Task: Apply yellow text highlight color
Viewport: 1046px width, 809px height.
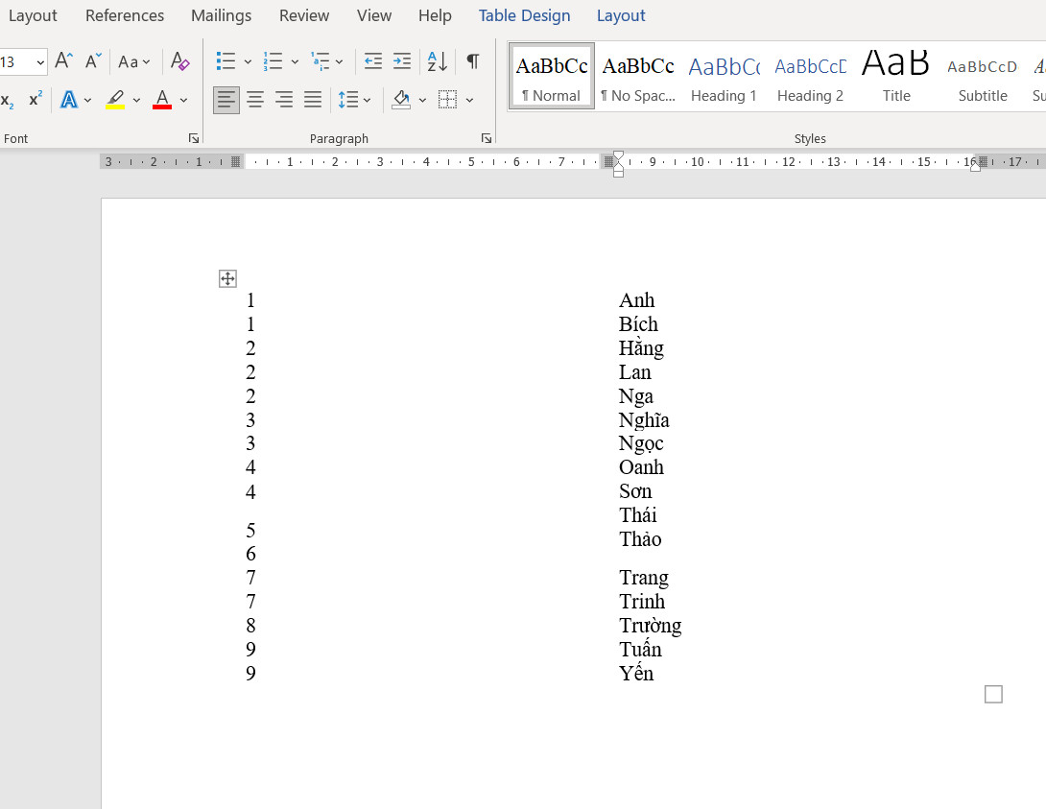Action: 115,100
